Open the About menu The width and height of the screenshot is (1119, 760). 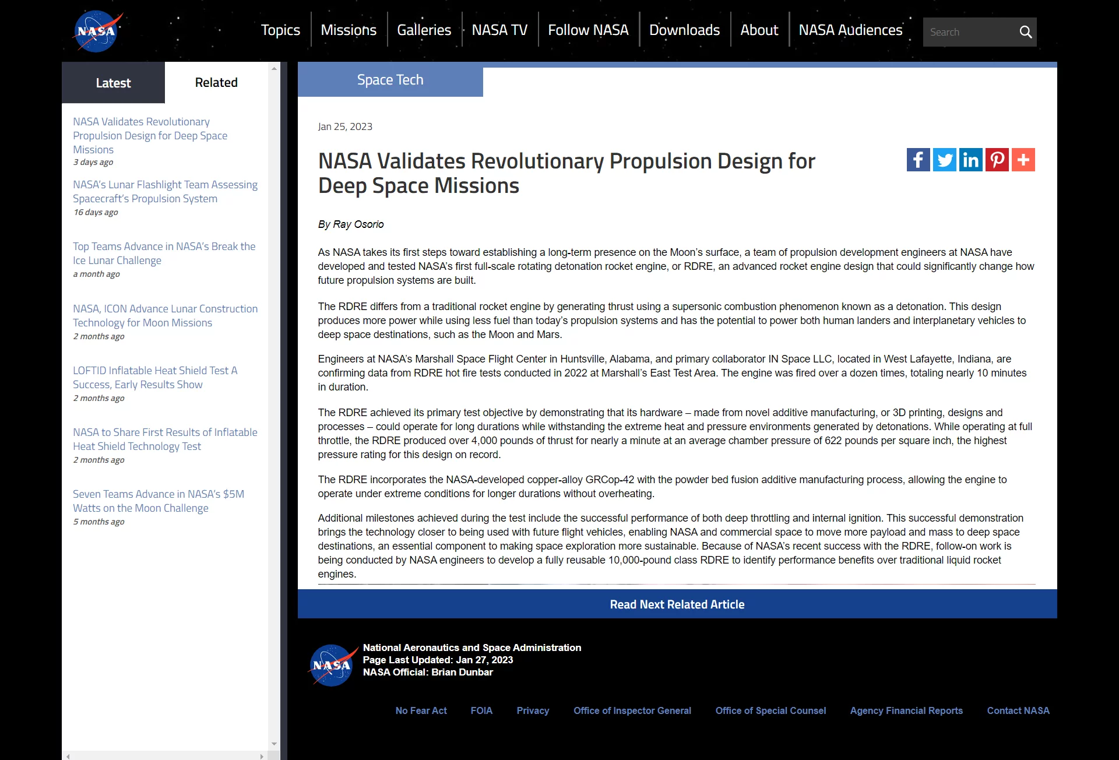click(x=759, y=30)
